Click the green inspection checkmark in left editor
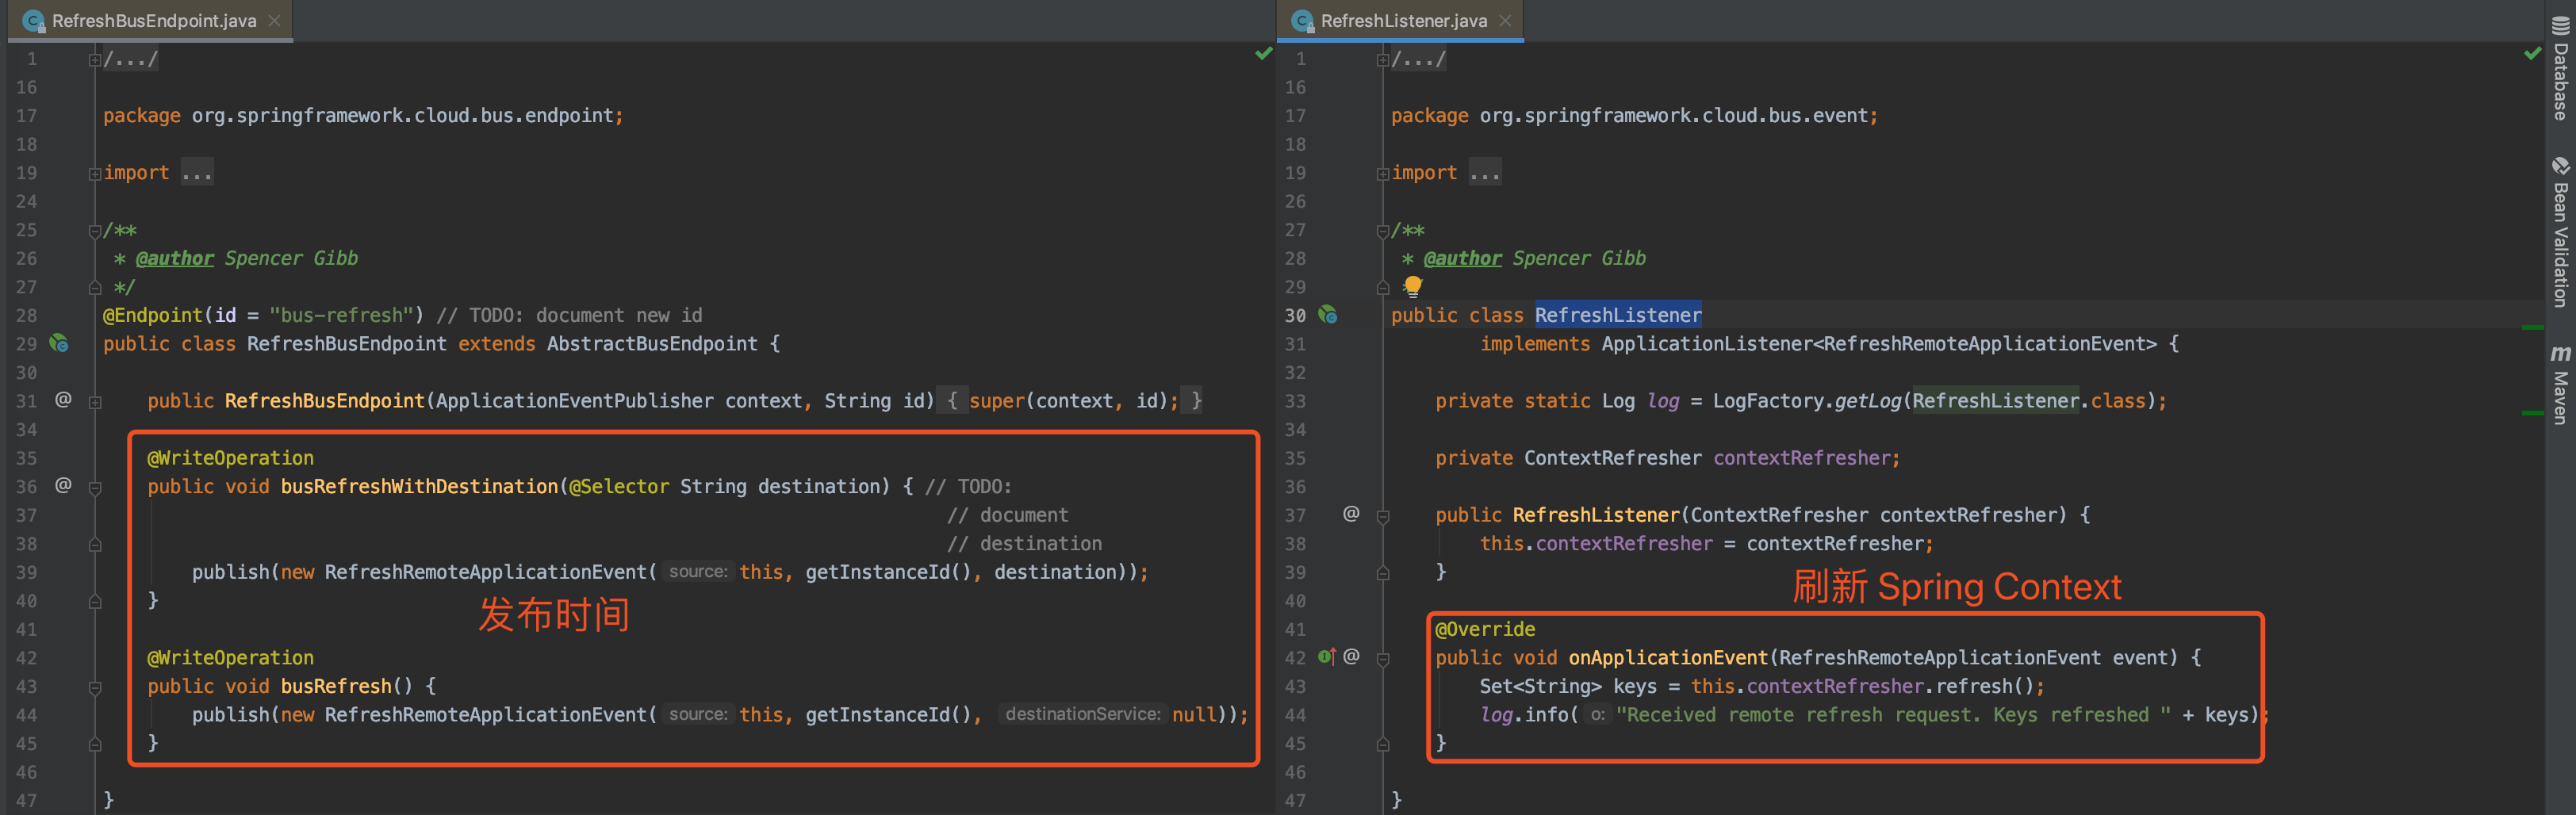 coord(1263,54)
